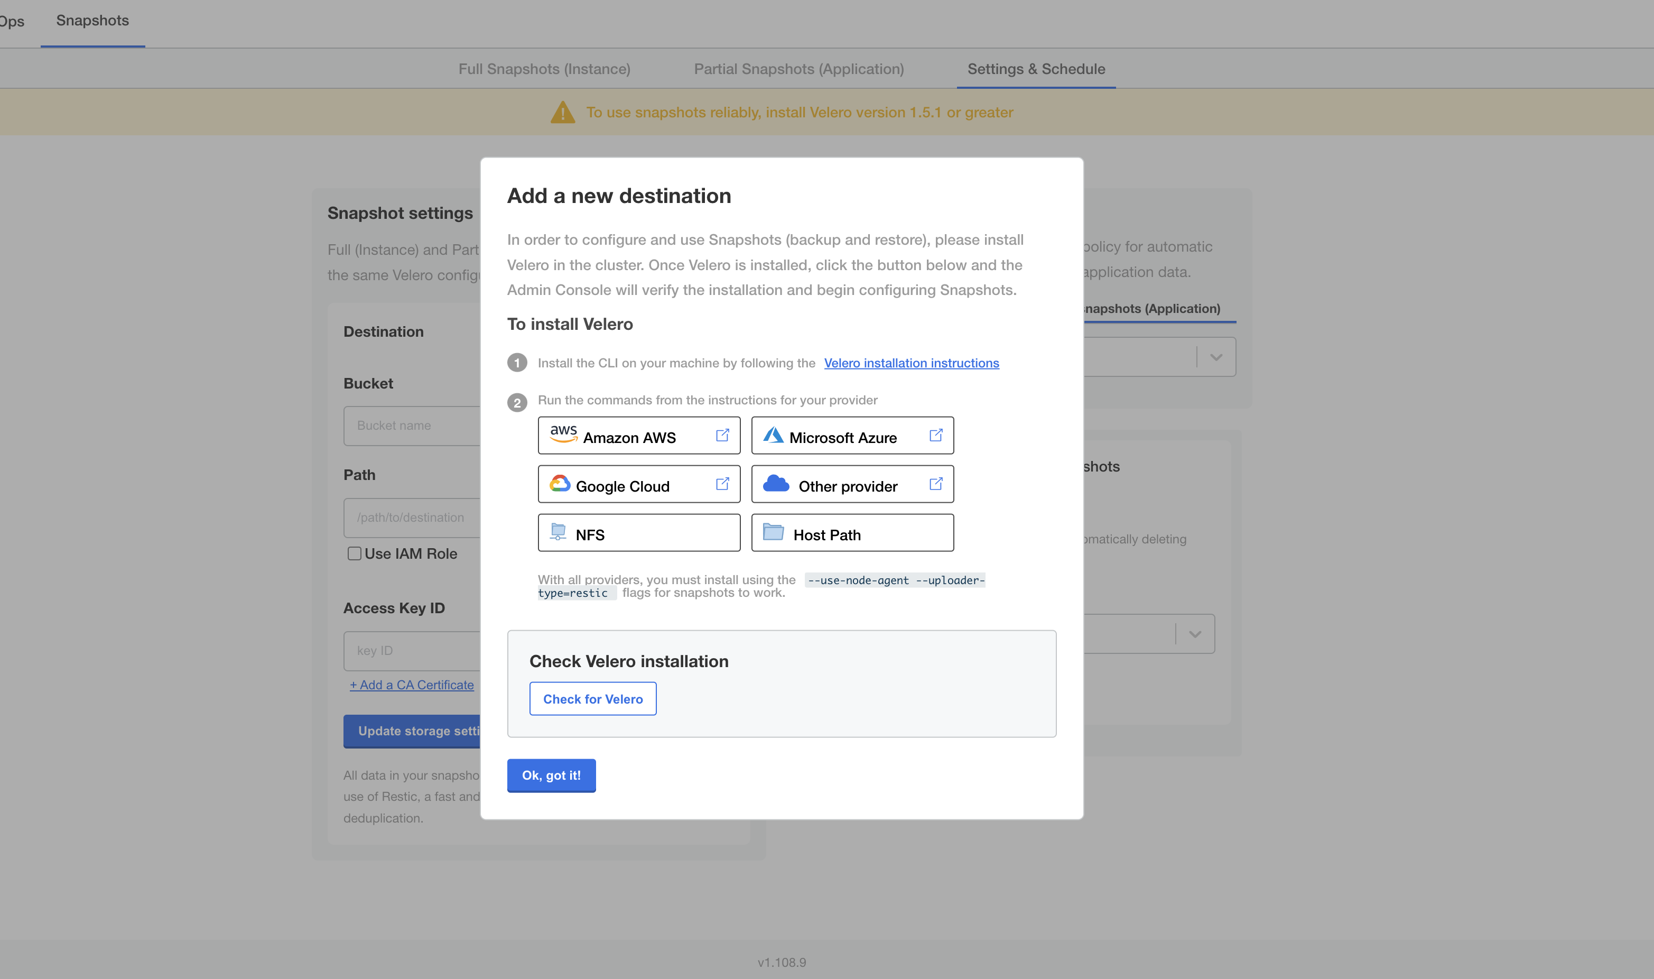Click the Microsoft Azure logo icon
The height and width of the screenshot is (979, 1654).
[773, 435]
